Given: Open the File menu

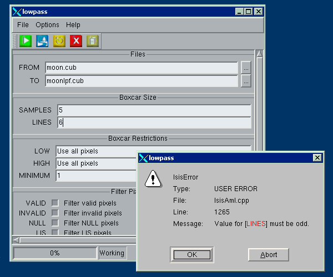Looking at the screenshot, I should click(x=23, y=25).
